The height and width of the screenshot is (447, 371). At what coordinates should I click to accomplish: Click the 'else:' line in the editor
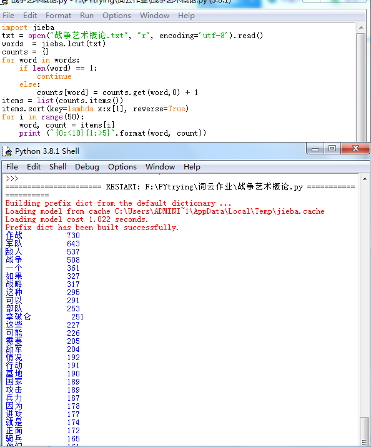pos(29,84)
